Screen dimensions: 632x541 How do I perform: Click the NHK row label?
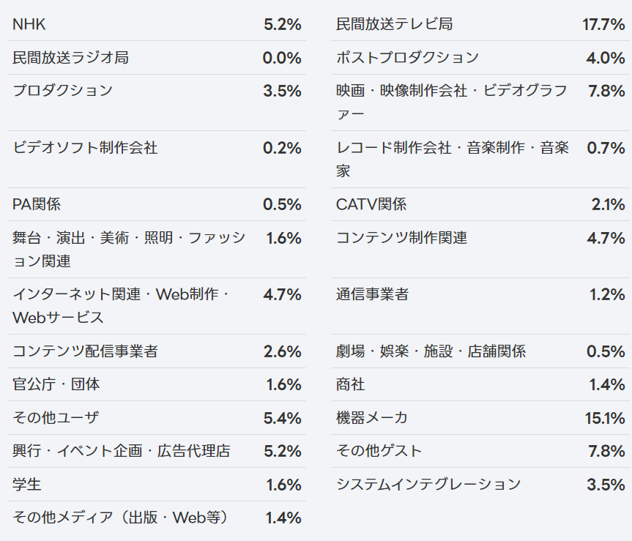(x=29, y=24)
